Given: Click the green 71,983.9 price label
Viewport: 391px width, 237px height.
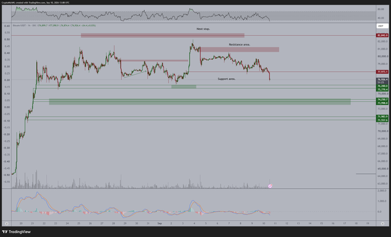Looking at the screenshot, I should coord(382,116).
